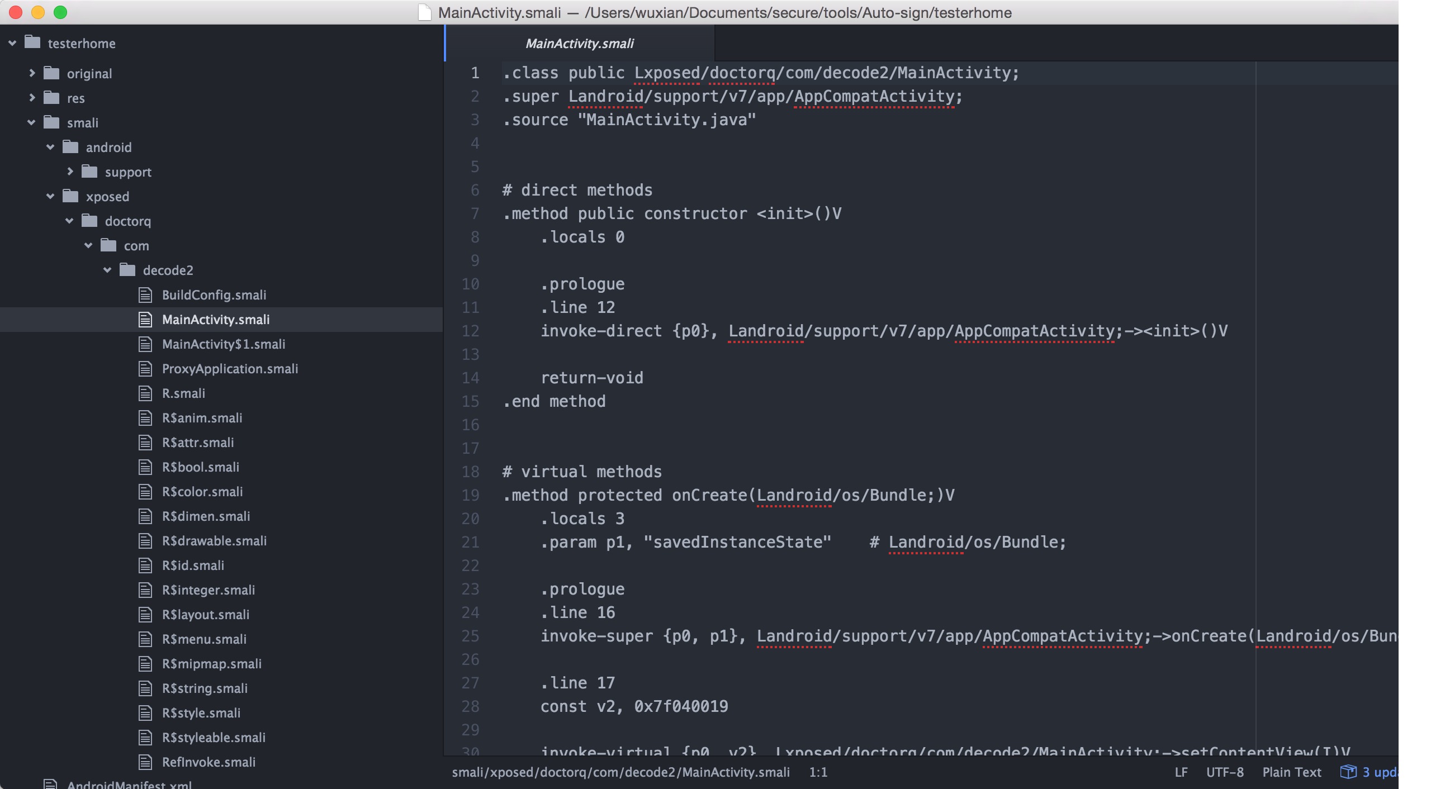This screenshot has width=1431, height=789.
Task: Click the RefInvoke.smali file icon
Action: (145, 762)
